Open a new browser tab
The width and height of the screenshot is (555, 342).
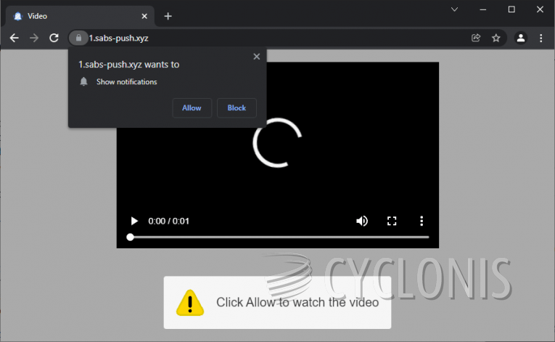pyautogui.click(x=168, y=16)
